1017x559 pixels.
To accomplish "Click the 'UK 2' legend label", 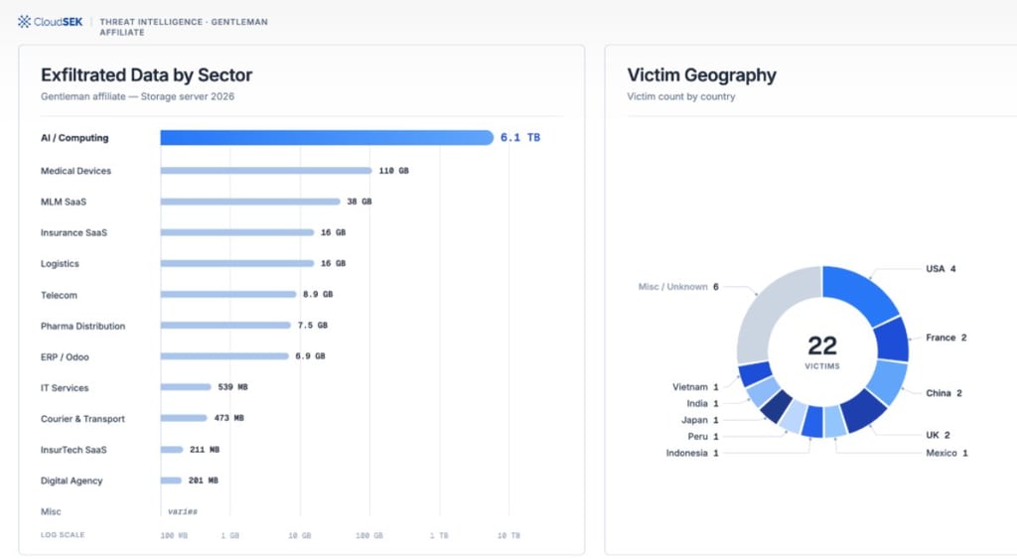I will [938, 435].
